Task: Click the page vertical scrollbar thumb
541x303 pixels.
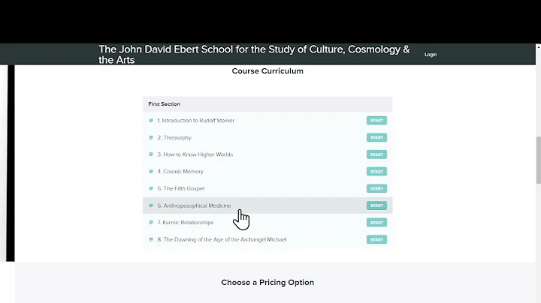Action: click(x=537, y=160)
